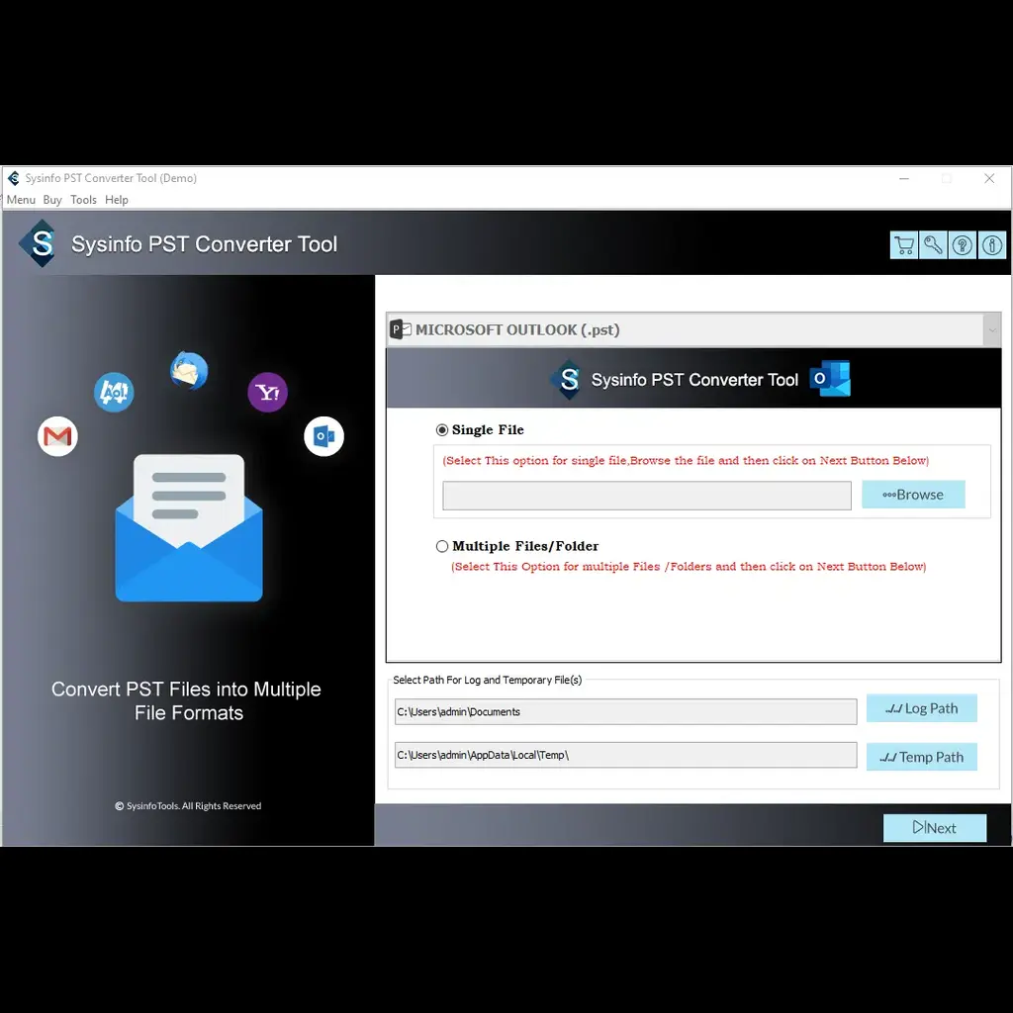The image size is (1013, 1013).
Task: Click the blue envelope illustration
Action: pos(189,528)
